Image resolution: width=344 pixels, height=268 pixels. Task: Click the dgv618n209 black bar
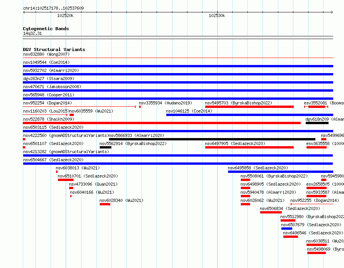click(x=317, y=123)
